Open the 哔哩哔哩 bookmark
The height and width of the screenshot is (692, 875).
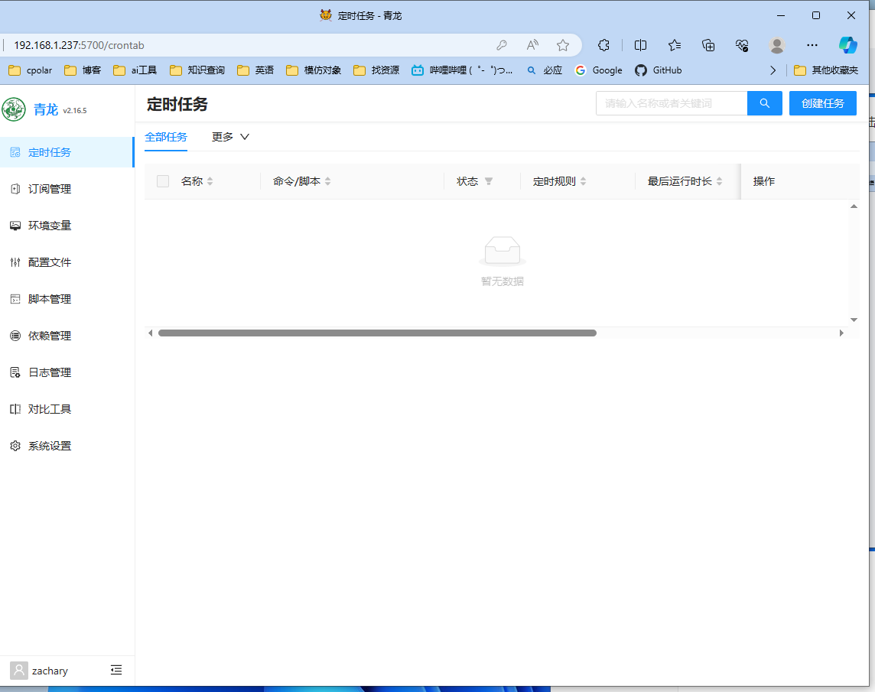(462, 70)
